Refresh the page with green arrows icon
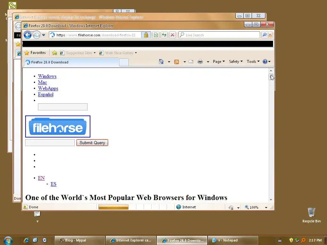Image resolution: width=327 pixels, height=245 pixels. click(164, 35)
